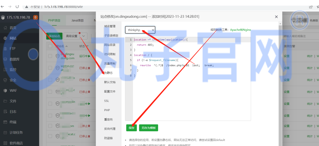Tick the checkbox for the wptoo site row
This screenshot has width=319, height=146.
50,68
